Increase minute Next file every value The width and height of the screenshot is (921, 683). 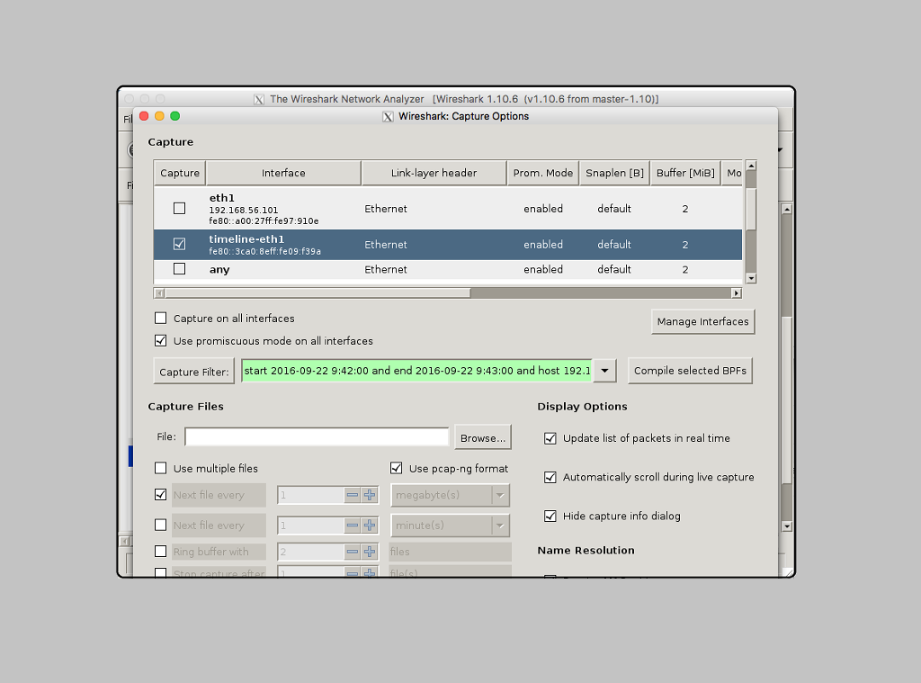[370, 526]
